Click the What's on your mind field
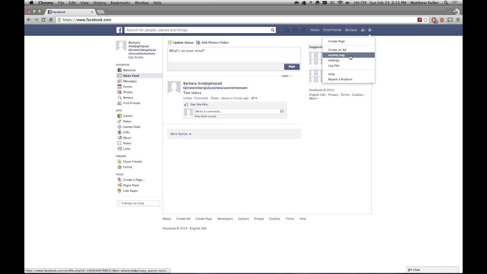487x274 pixels. pyautogui.click(x=234, y=54)
